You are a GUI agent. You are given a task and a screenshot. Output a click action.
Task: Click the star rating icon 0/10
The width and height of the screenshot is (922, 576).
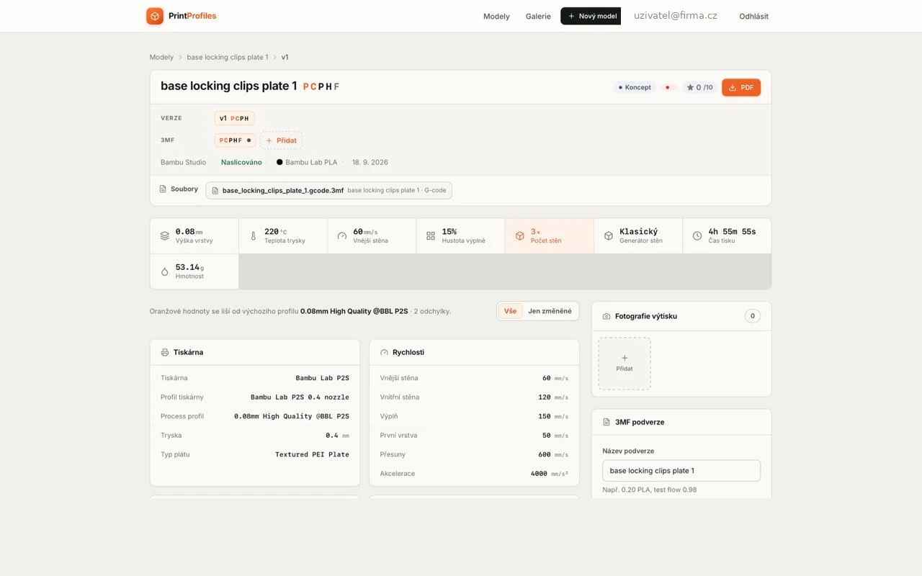[690, 87]
